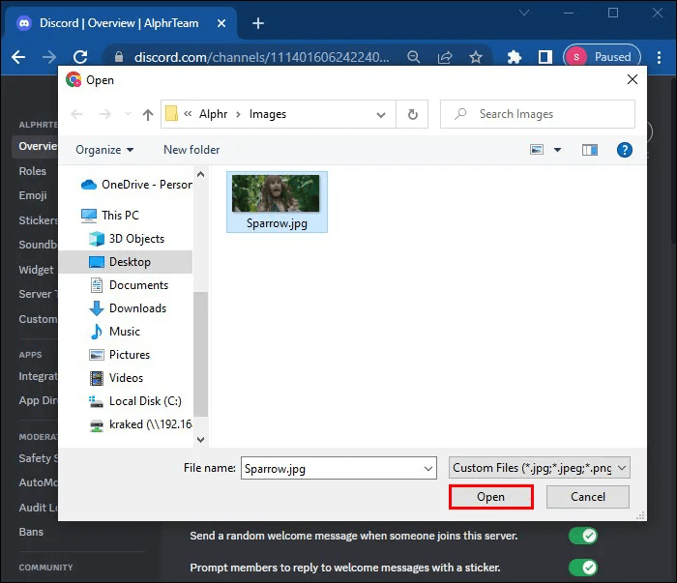677x583 pixels.
Task: Click Alphr in the folder path
Action: (x=214, y=114)
